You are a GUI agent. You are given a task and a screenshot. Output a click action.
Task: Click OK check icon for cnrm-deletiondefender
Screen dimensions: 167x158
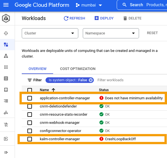point(101,106)
